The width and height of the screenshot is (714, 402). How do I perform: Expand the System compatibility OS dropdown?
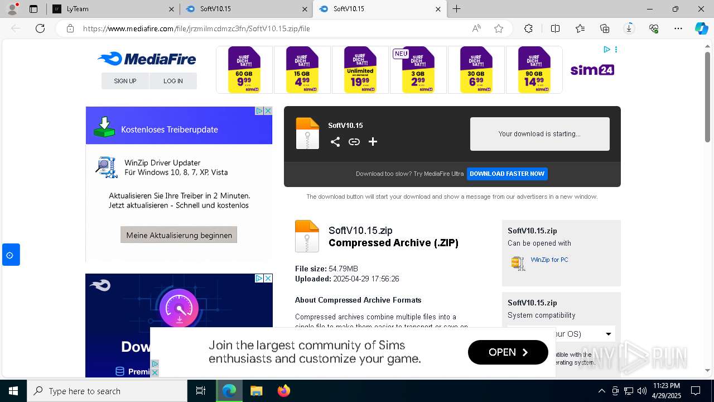(561, 334)
